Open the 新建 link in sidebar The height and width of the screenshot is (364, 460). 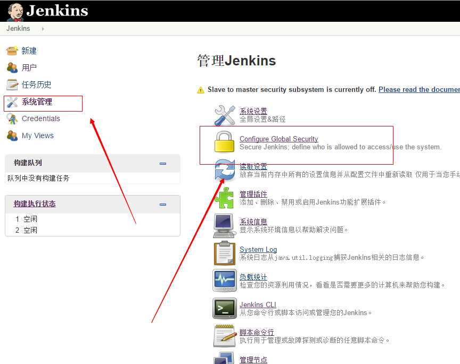29,50
